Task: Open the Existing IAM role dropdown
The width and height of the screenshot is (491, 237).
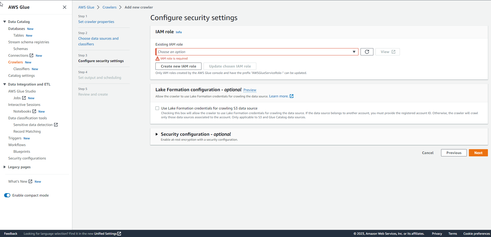Action: 257,52
